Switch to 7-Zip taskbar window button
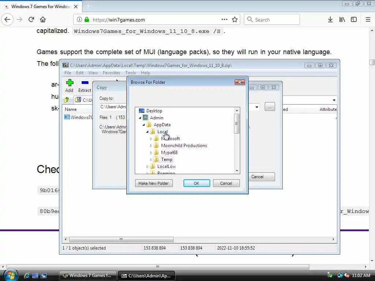 [x=146, y=276]
